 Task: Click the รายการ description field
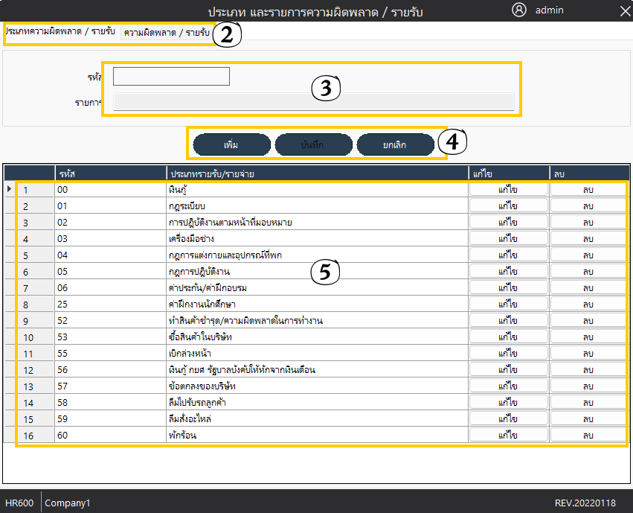click(312, 102)
